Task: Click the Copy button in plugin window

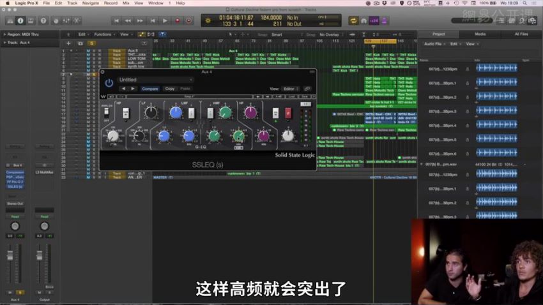Action: (x=170, y=89)
